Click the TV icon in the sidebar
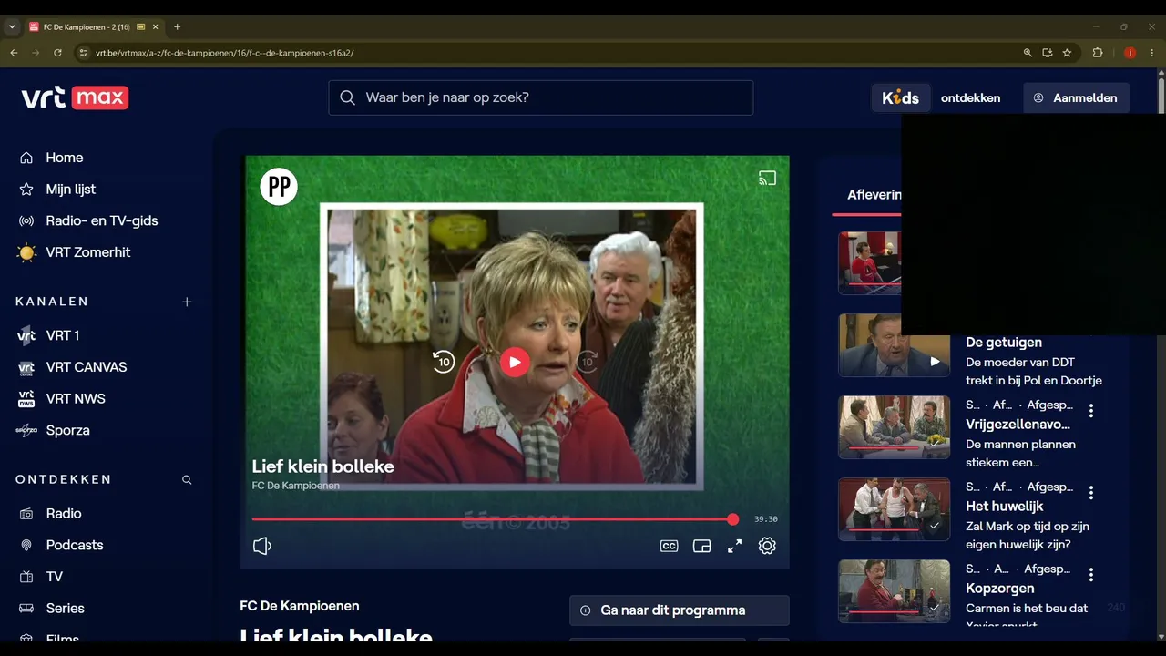 click(x=26, y=577)
